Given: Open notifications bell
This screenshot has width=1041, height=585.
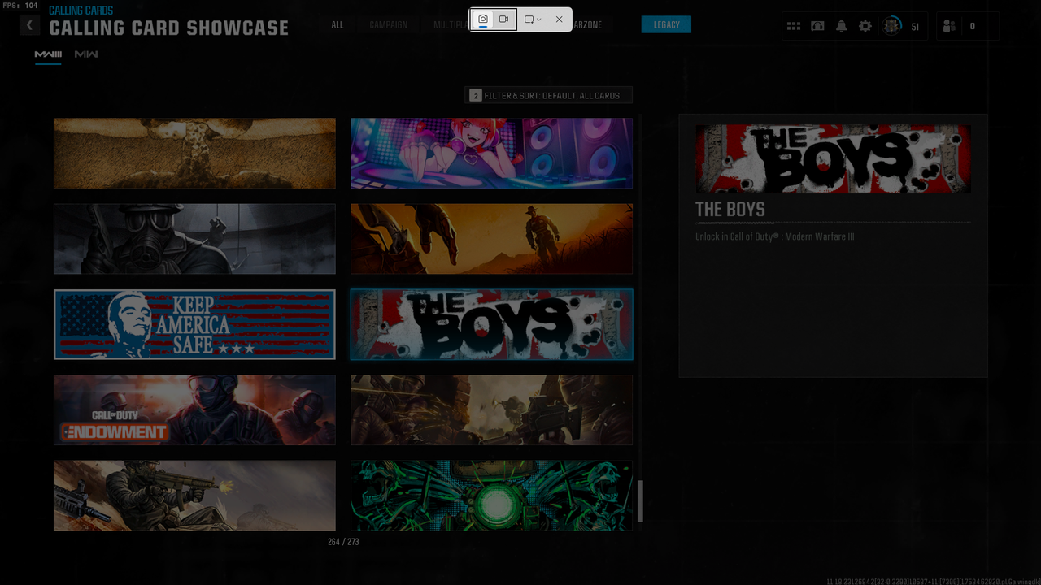Looking at the screenshot, I should (x=841, y=26).
